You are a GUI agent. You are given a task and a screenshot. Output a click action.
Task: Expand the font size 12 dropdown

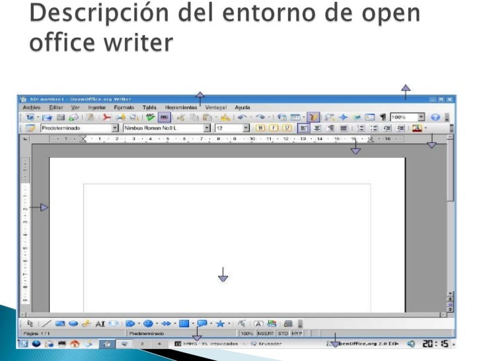(246, 128)
